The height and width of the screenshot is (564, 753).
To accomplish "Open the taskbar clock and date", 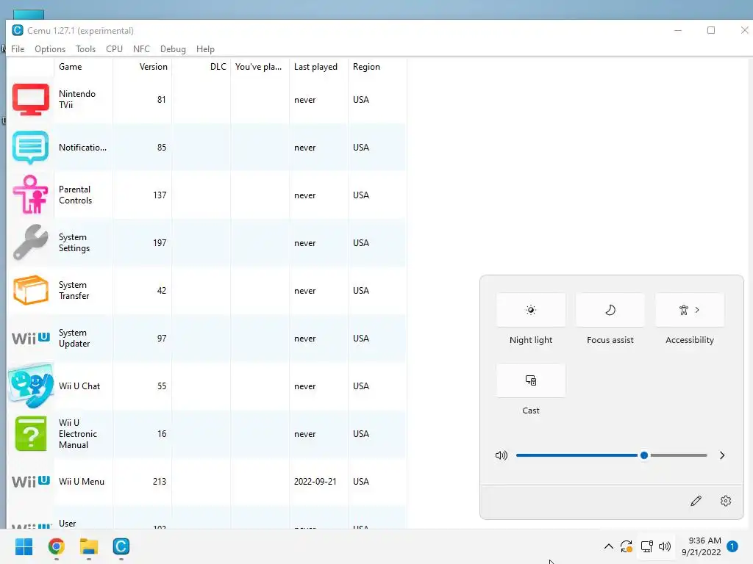I will [702, 546].
